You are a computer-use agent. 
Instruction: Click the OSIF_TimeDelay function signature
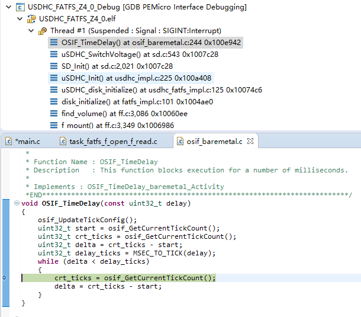click(106, 203)
